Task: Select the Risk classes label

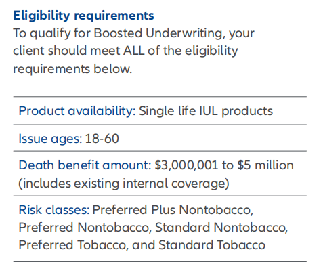Action: [54, 210]
